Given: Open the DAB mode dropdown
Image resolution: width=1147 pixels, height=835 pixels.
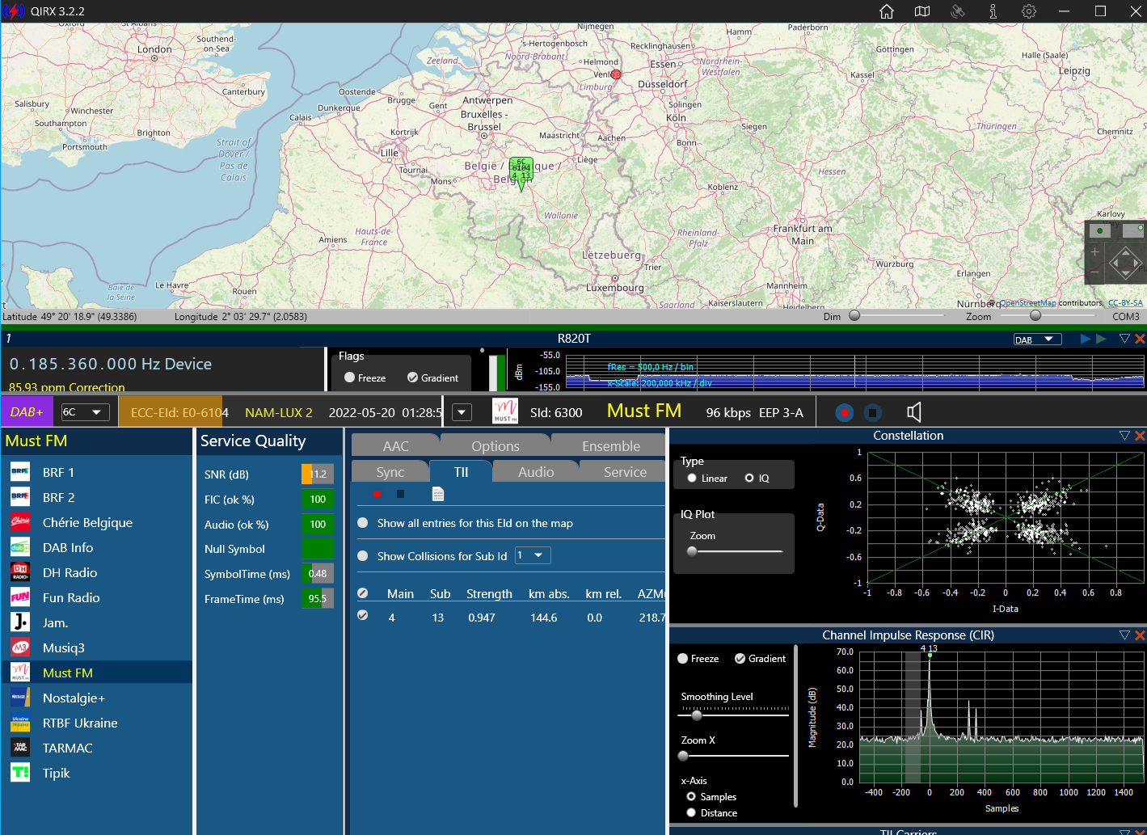Looking at the screenshot, I should [x=1037, y=339].
